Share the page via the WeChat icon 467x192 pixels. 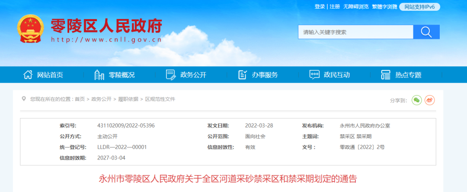point(416,100)
